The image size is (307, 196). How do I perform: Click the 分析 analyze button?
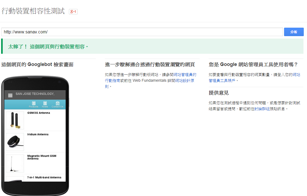(x=294, y=32)
